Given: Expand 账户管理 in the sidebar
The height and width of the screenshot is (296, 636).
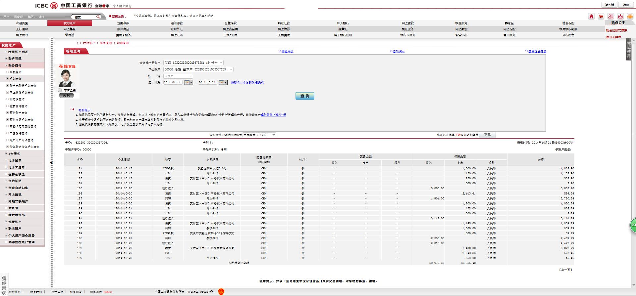Looking at the screenshot, I should tap(15, 59).
